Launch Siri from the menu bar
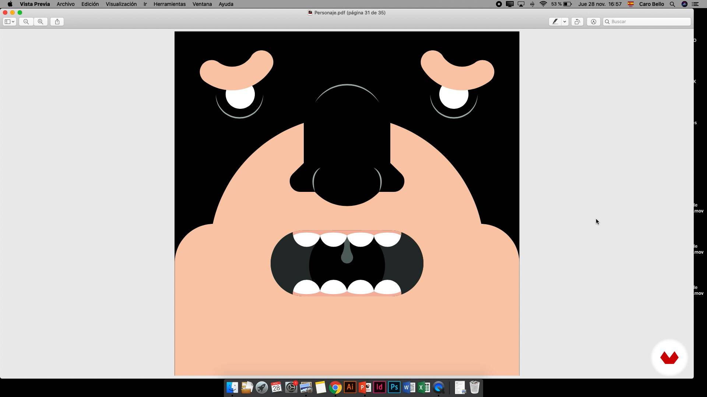 point(685,4)
